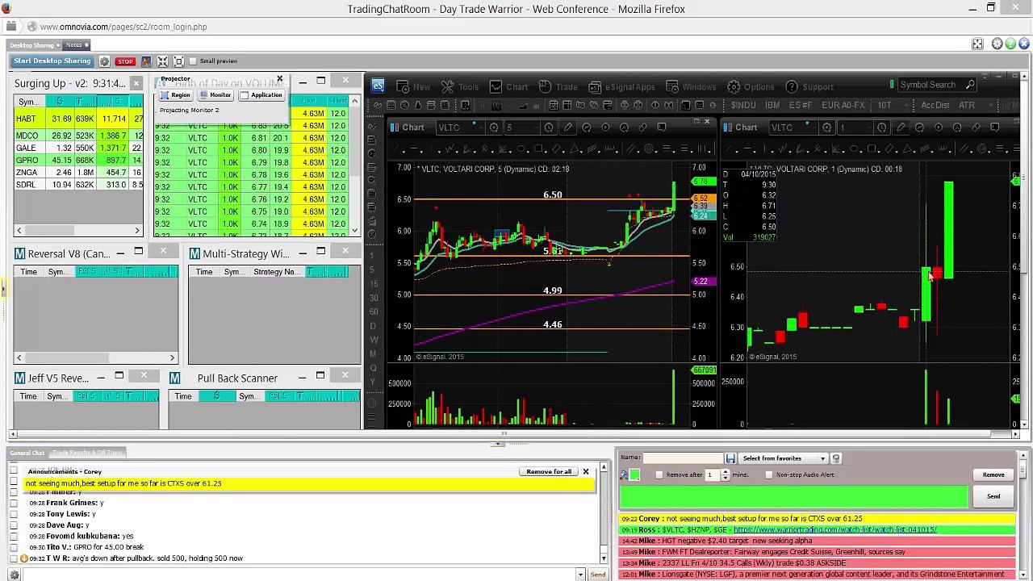Open the desktop sharing settings gear
Viewport: 1033px width, 581px height.
104,61
